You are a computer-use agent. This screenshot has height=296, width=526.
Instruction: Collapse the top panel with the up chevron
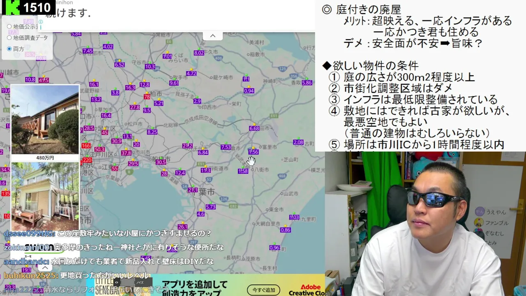coord(213,36)
